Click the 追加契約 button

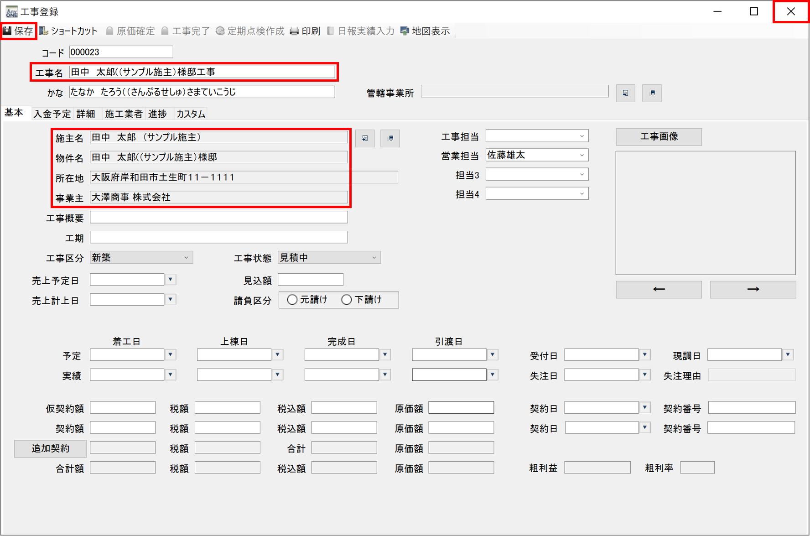click(x=50, y=448)
